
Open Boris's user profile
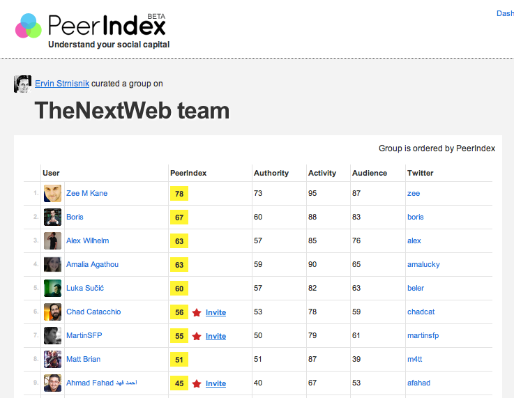75,217
